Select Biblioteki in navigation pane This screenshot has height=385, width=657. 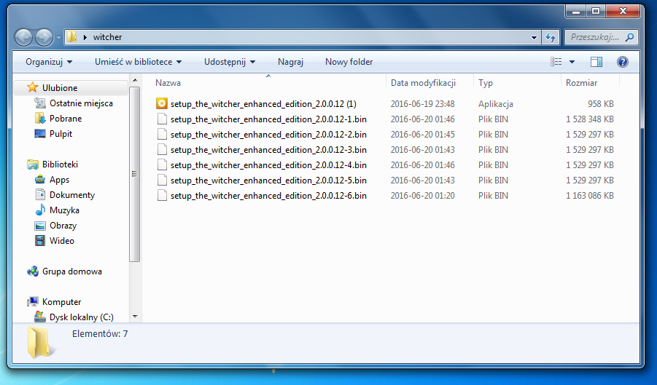pos(60,164)
